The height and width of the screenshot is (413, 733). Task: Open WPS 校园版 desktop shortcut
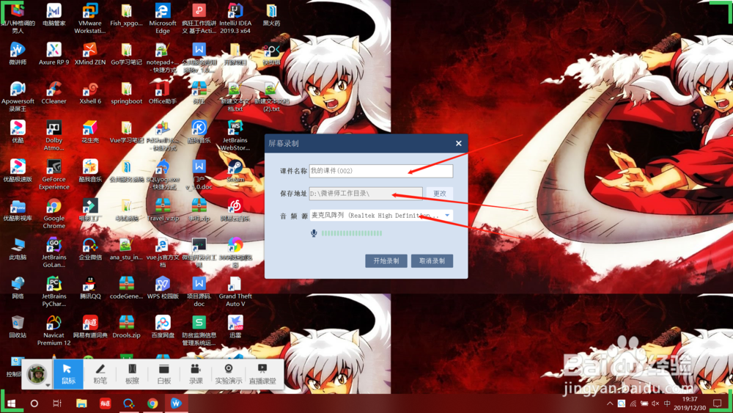tap(163, 288)
